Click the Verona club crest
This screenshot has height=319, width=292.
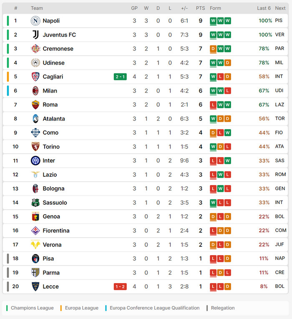(x=35, y=245)
